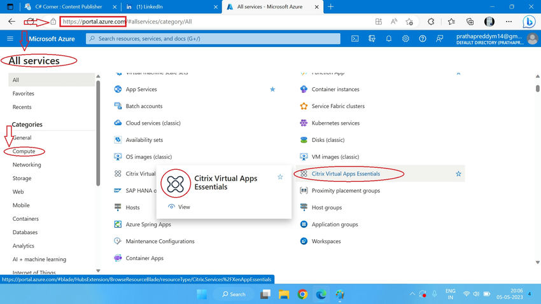Open Azure portal settings gear
The image size is (541, 304).
point(405,39)
